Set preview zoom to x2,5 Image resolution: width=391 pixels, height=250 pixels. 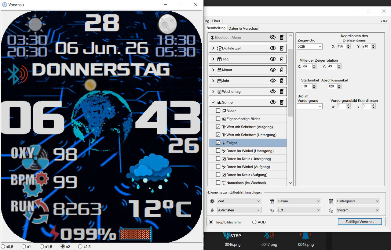point(80,246)
